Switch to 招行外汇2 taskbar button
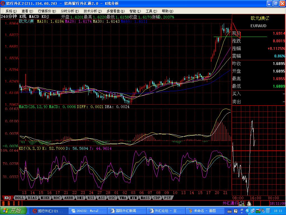Screen dimensions: 286x215 (49, 211)
